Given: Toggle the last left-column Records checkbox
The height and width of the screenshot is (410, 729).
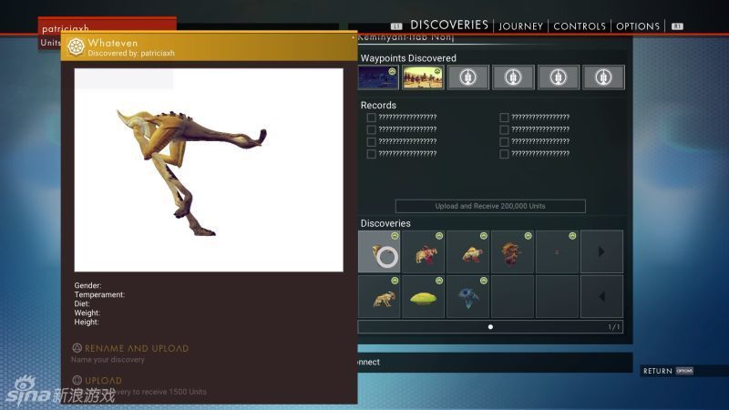Looking at the screenshot, I should coord(371,154).
